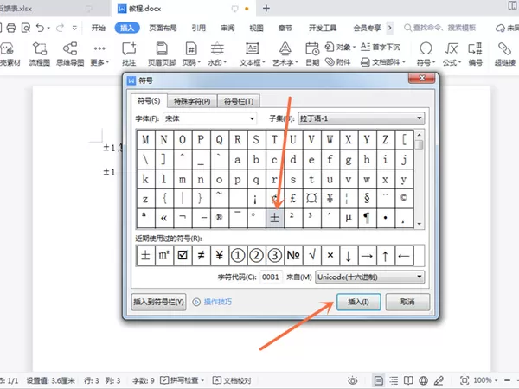This screenshot has height=389, width=519.
Task: Open the mind map (思维导图) tool
Action: (x=70, y=54)
